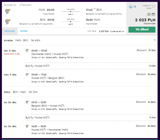Click airline logo for Bangkok–Muskat segment
The image size is (160, 140).
tap(27, 102)
